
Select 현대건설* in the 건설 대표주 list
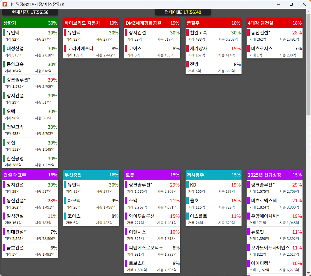(16, 232)
